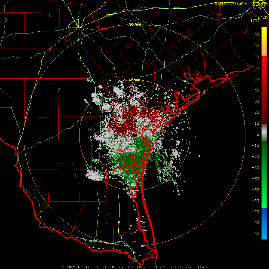This screenshot has height=269, width=269.
Task: Click the -60 knots scale label
Action: pyautogui.click(x=256, y=201)
